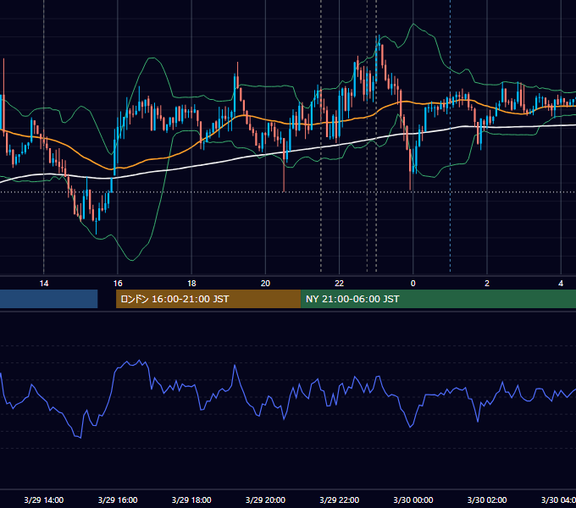Click the 22 hour label on upper axis
Image resolution: width=576 pixels, height=508 pixels.
[339, 284]
